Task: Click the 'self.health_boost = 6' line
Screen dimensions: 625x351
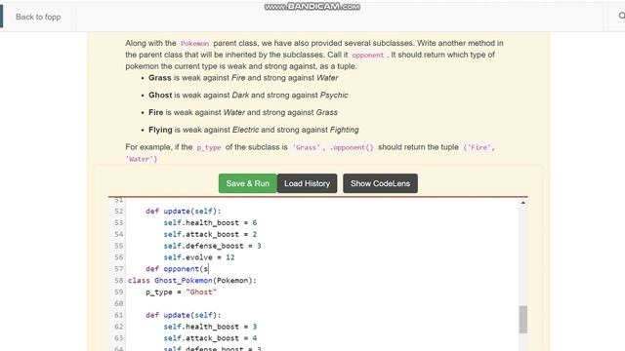Action: coord(210,223)
